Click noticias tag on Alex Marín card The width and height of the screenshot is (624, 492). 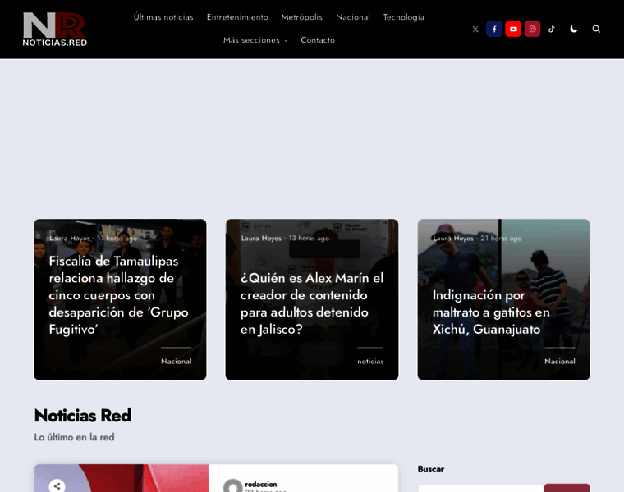370,362
